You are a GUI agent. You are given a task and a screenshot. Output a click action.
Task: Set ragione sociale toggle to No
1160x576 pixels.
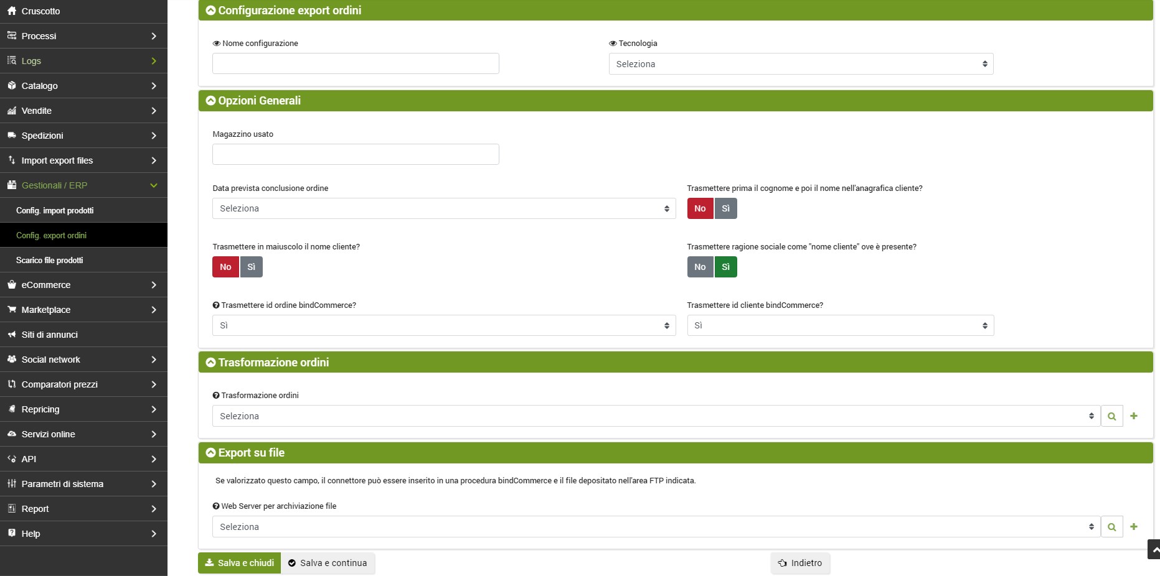click(x=700, y=267)
